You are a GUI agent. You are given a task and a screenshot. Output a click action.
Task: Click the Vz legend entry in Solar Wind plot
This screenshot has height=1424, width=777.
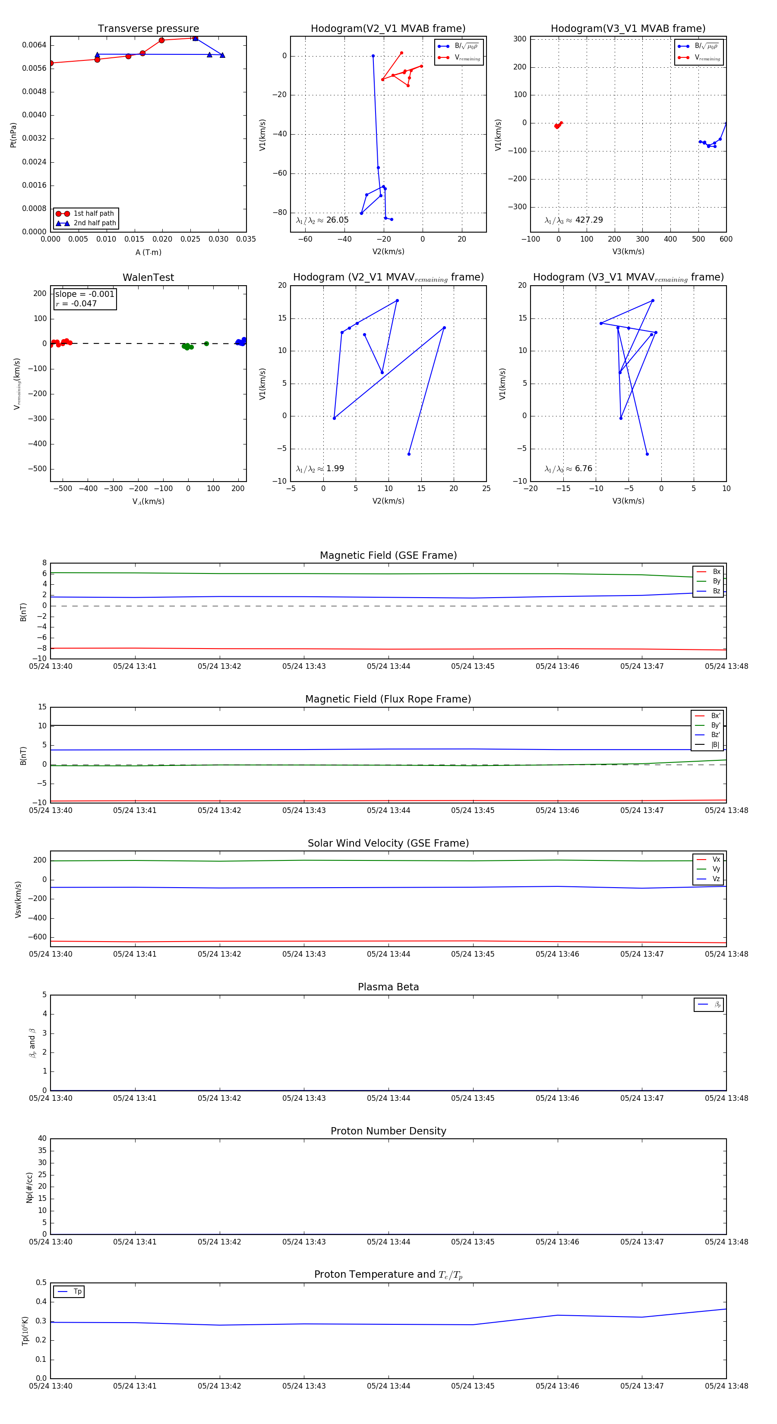(x=708, y=879)
